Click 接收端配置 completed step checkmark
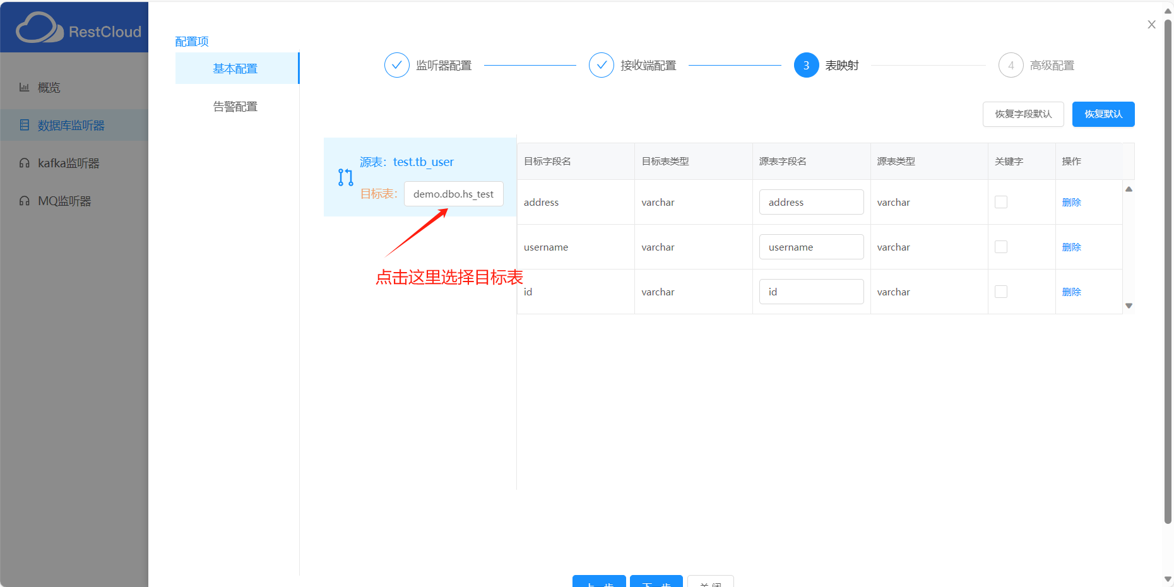Image resolution: width=1174 pixels, height=587 pixels. pyautogui.click(x=602, y=65)
